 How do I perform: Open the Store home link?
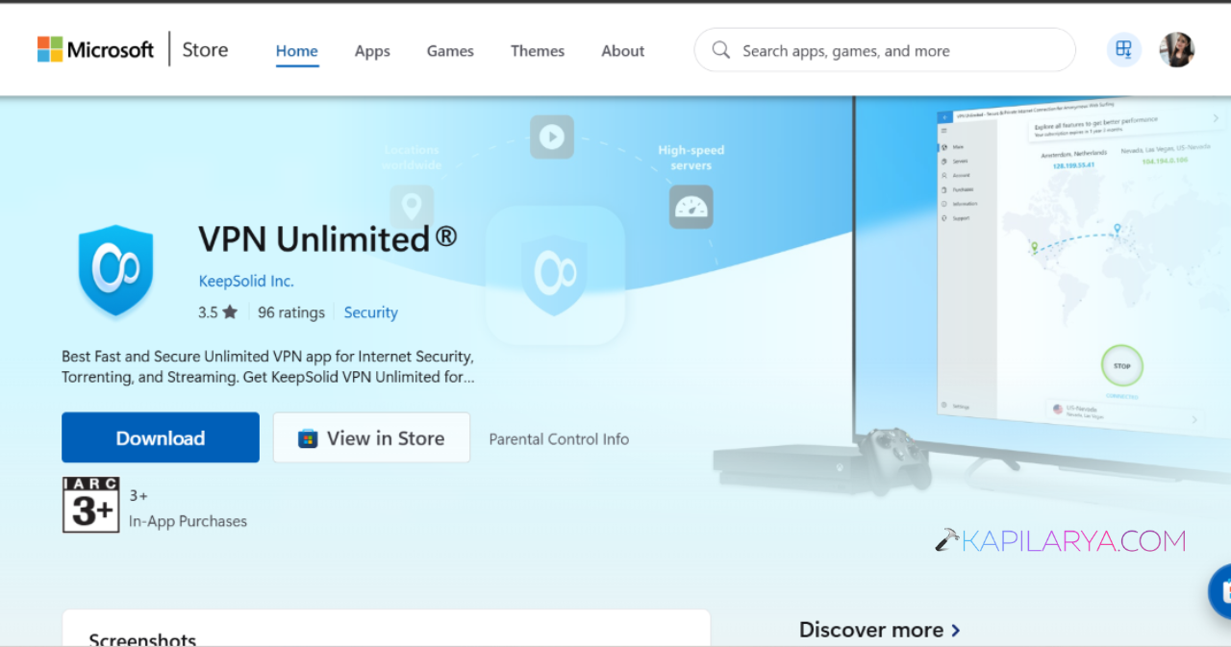coord(205,50)
